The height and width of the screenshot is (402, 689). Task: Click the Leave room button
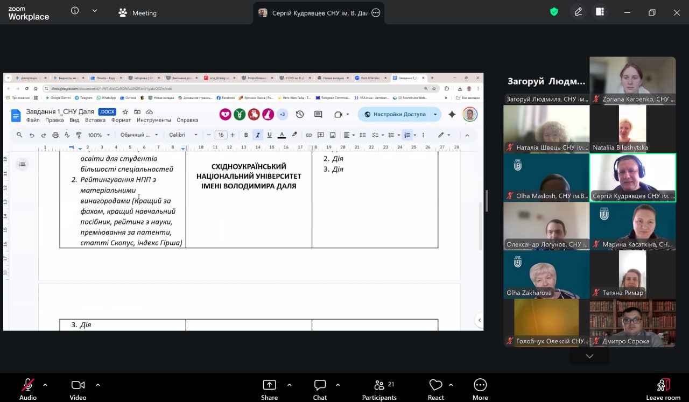[x=663, y=385]
